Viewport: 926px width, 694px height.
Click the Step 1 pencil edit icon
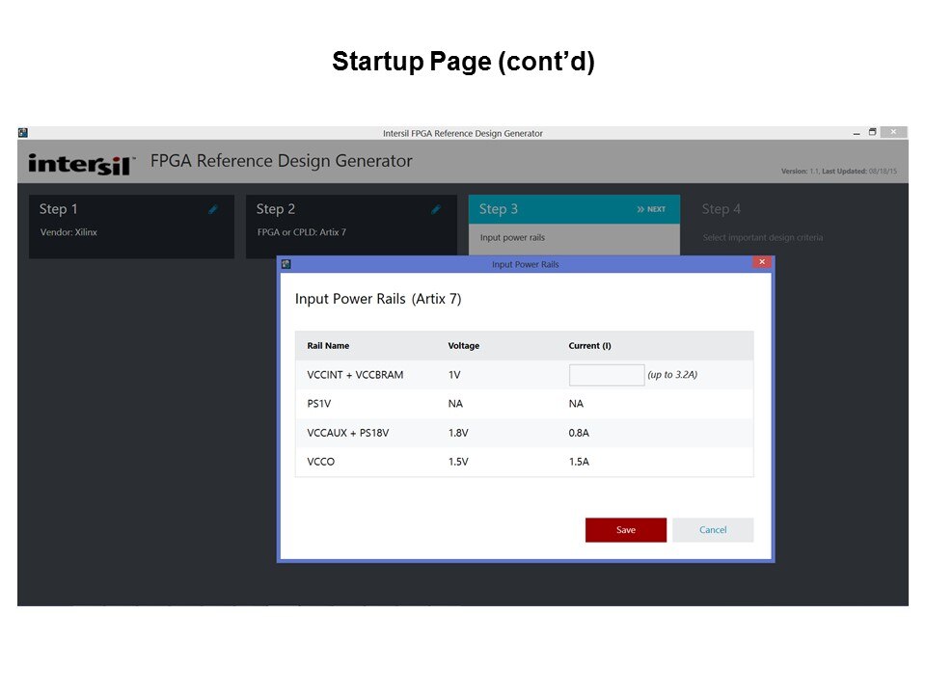[213, 209]
